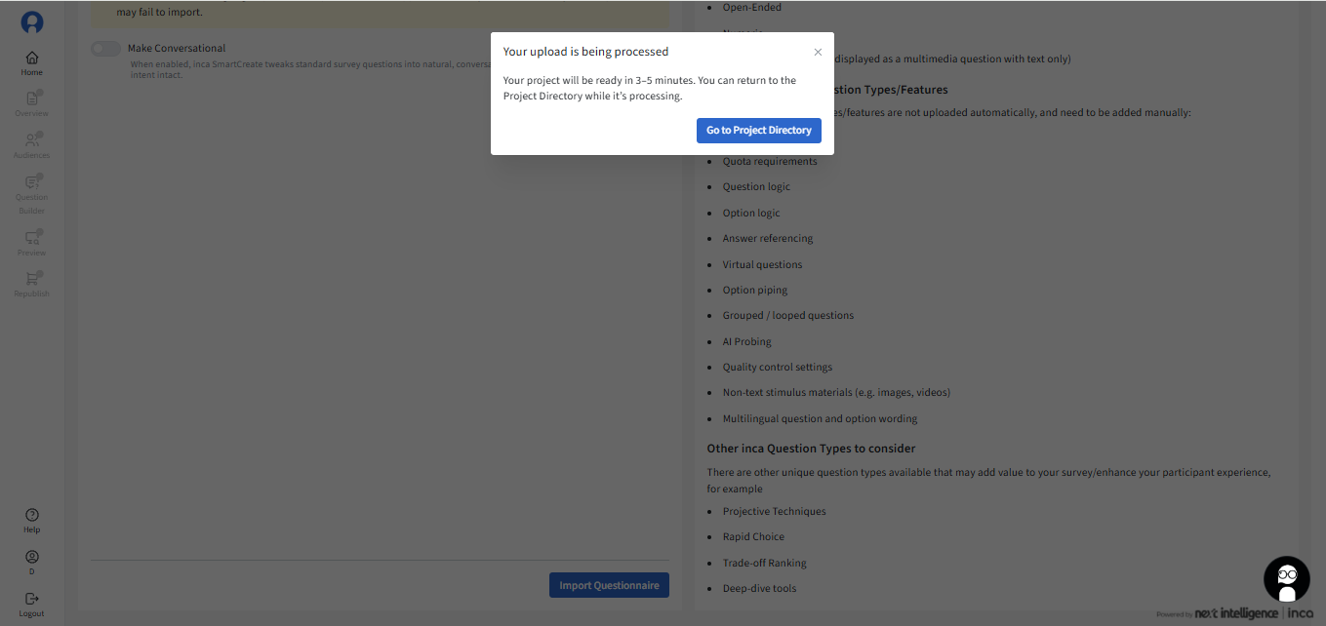The height and width of the screenshot is (626, 1326).
Task: Select the Republish sidebar icon
Action: 32,284
